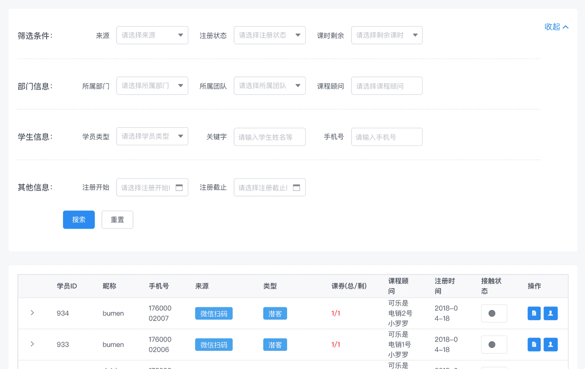The height and width of the screenshot is (369, 585).
Task: Click the 筛选条件 section label
Action: point(35,36)
